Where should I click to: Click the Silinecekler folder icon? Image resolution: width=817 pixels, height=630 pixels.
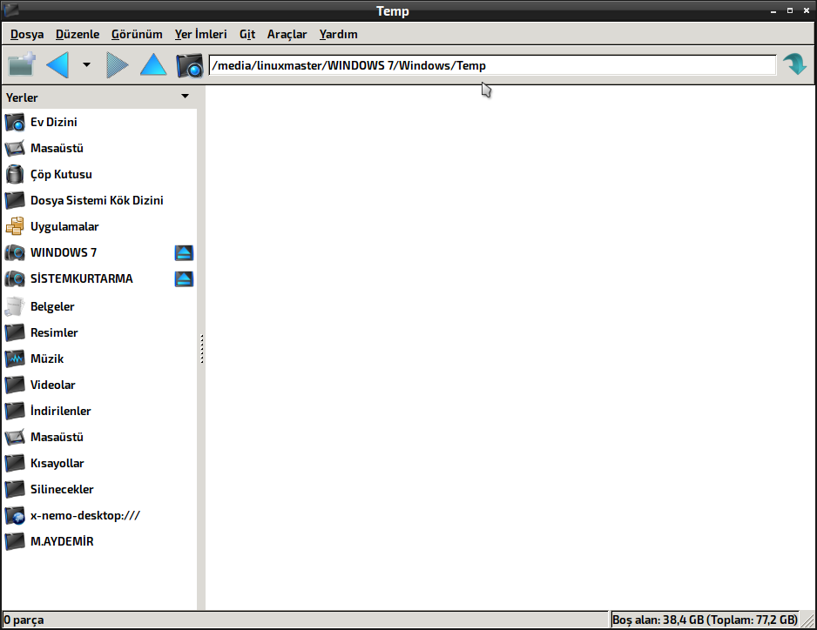point(15,489)
